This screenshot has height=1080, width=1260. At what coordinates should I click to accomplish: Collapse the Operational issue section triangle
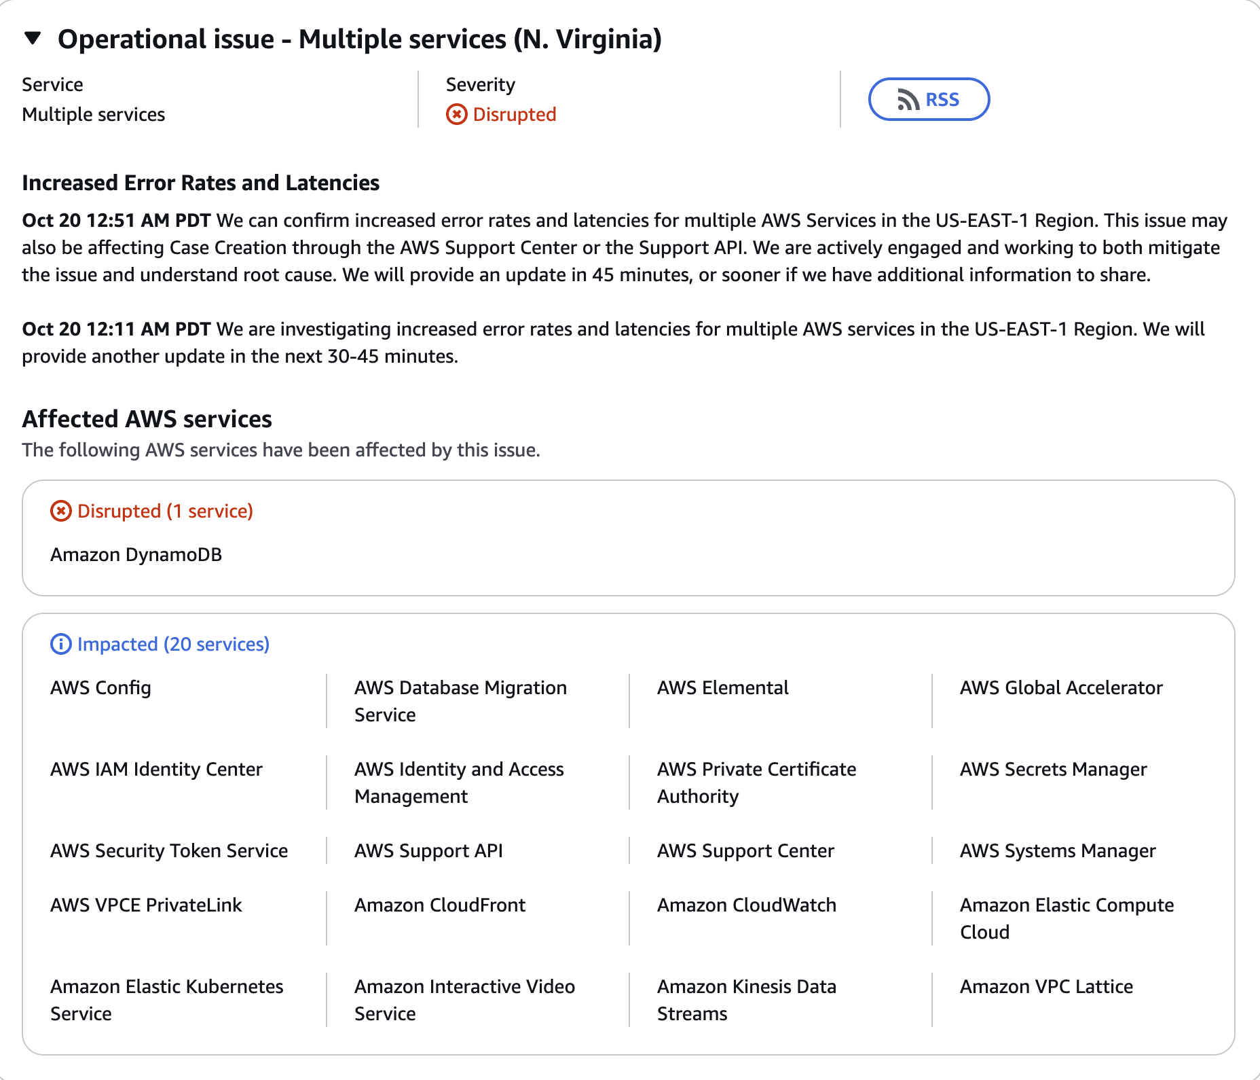pos(33,38)
